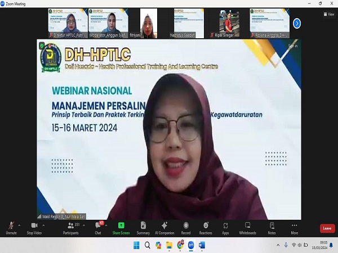Select Ripai Siregar's video thumbnail
The width and height of the screenshot is (338, 253).
point(229,23)
